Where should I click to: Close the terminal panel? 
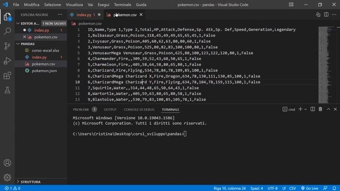pyautogui.click(x=335, y=109)
